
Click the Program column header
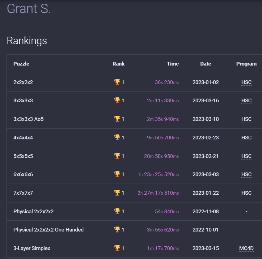pos(246,64)
